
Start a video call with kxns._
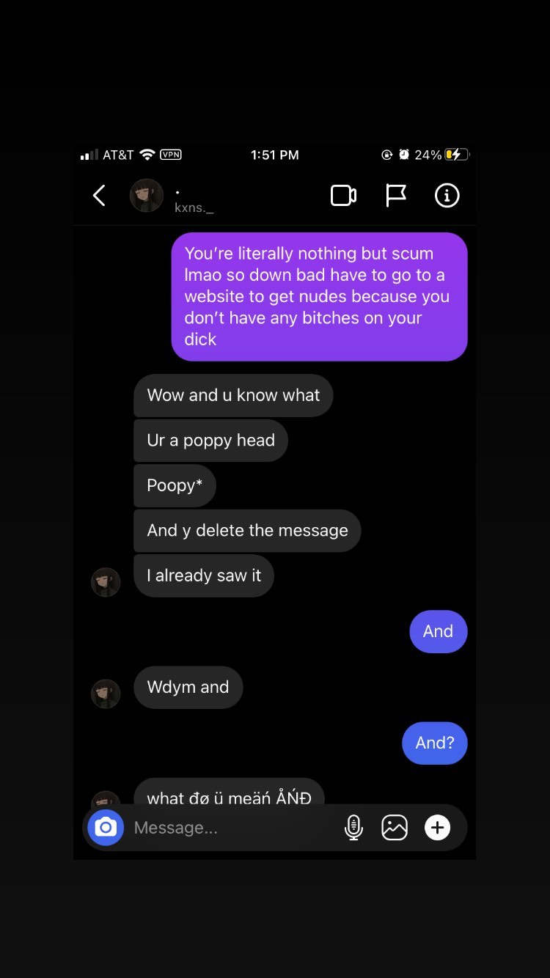pos(343,196)
